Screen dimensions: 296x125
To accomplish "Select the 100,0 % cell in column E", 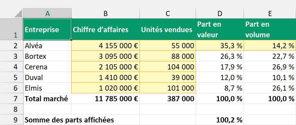I will (270, 98).
